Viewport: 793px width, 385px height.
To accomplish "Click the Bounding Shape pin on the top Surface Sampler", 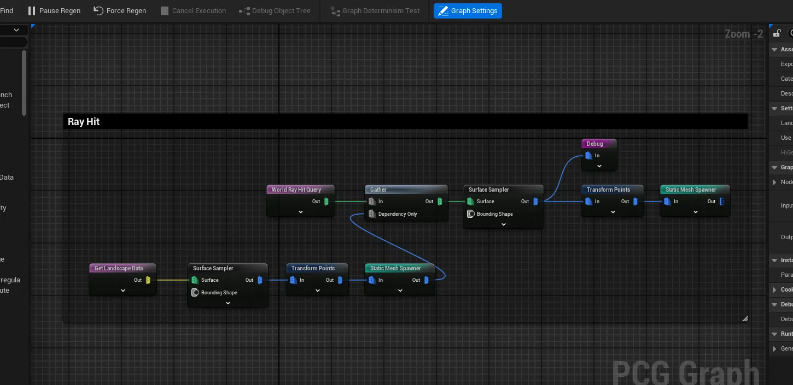I will (x=470, y=214).
